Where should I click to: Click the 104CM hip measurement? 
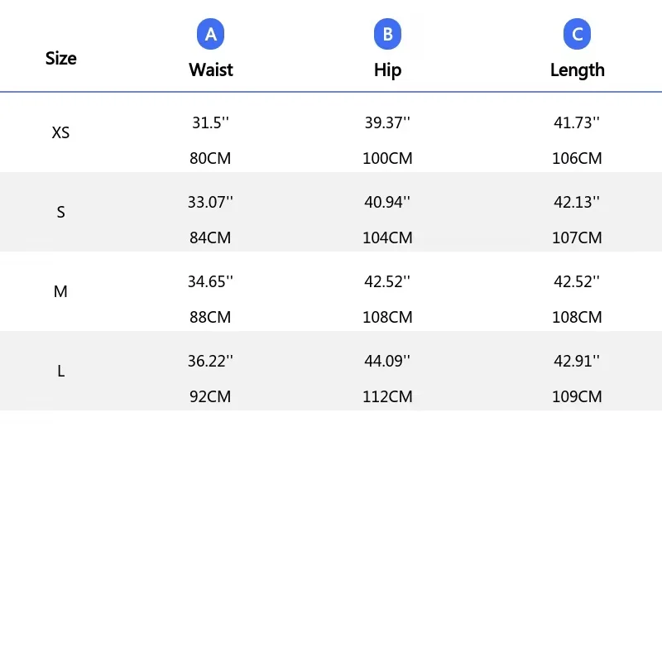coord(387,237)
